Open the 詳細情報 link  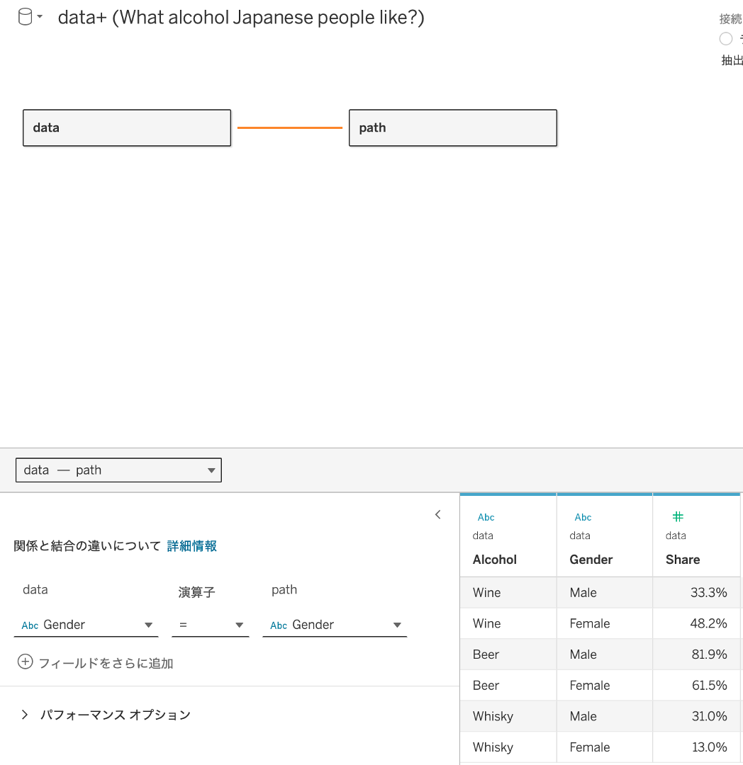[x=192, y=546]
